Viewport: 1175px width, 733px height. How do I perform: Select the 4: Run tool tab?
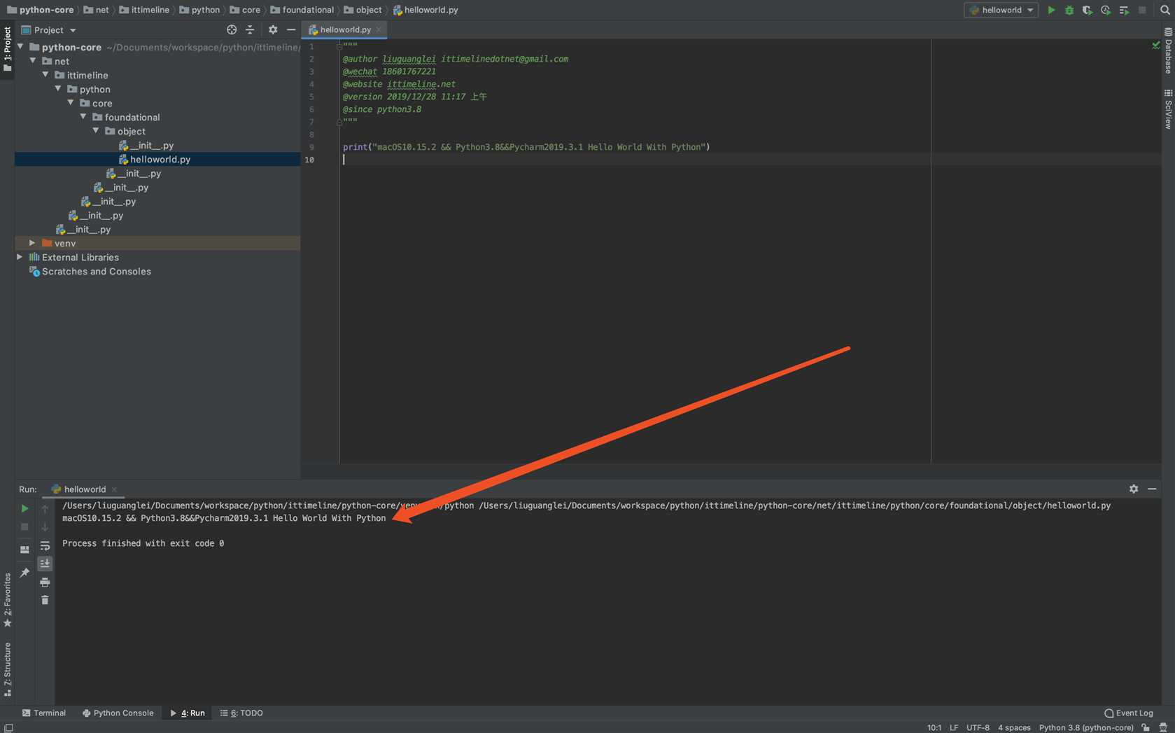pyautogui.click(x=188, y=713)
